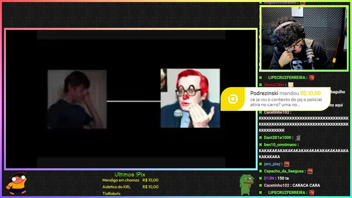Click ben10_omnimano's KAKAKAKA laughing message

coord(304,154)
